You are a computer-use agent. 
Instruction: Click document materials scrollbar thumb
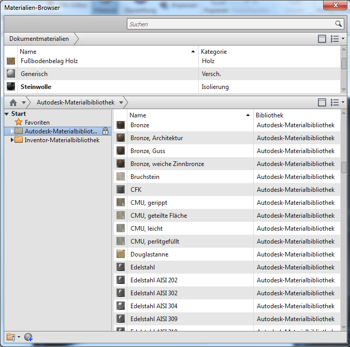[x=343, y=64]
